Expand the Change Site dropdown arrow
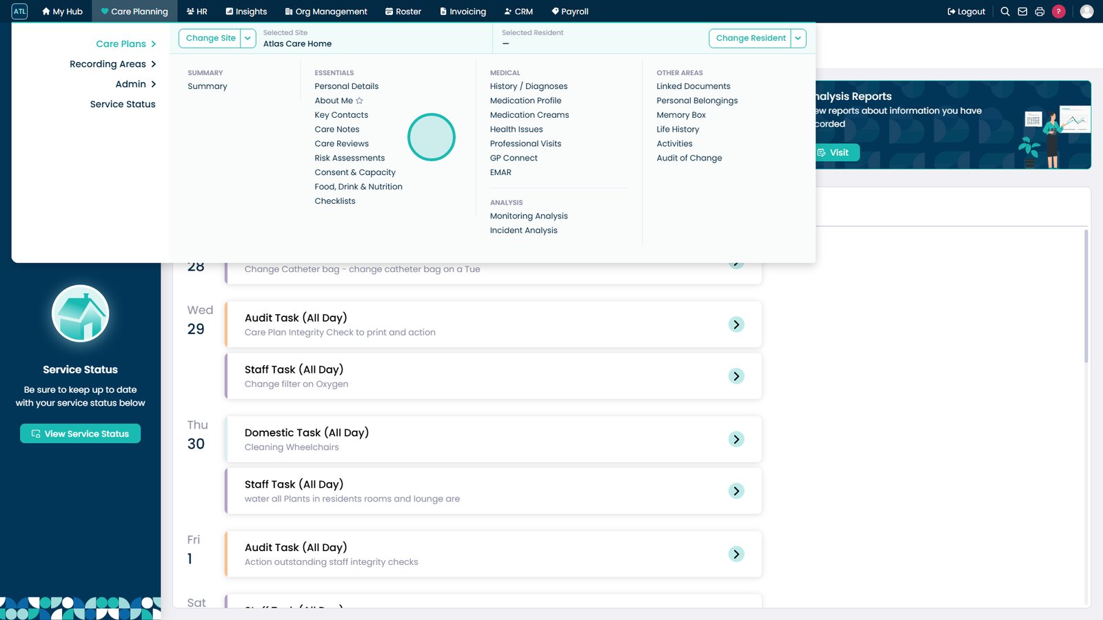 [247, 39]
